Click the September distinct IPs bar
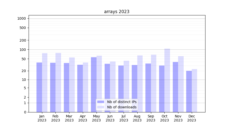This screenshot has width=228, height=126. 148,88
